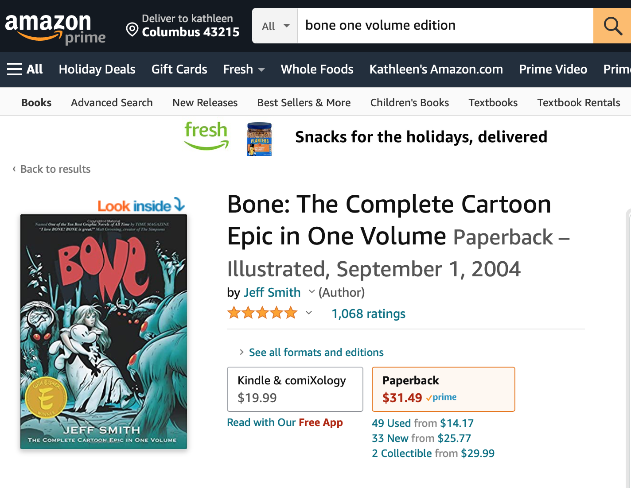Click the Look inside down arrow
631x488 pixels.
pos(179,205)
